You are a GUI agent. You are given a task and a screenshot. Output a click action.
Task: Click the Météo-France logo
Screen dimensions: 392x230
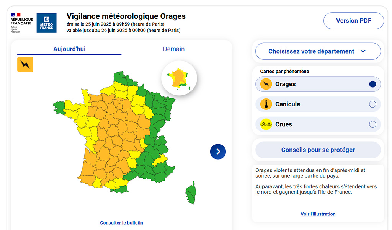[x=46, y=23]
